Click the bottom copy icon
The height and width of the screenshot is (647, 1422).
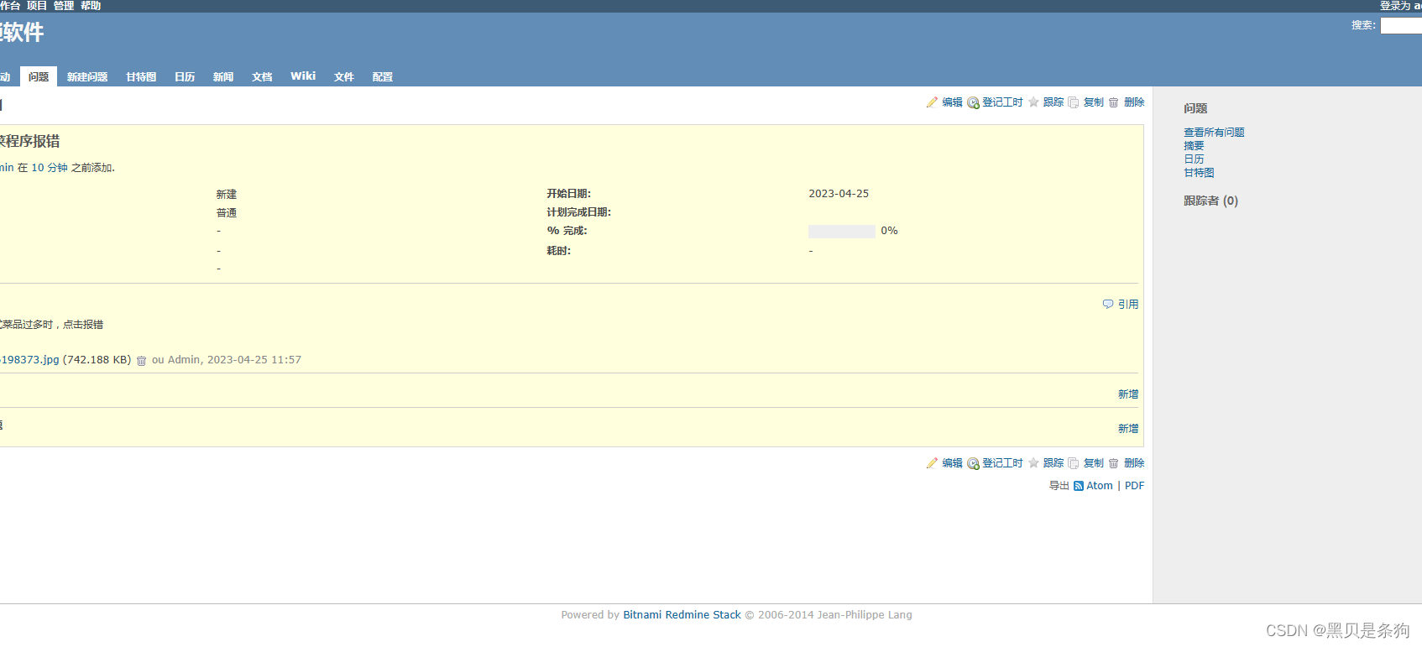[1074, 463]
